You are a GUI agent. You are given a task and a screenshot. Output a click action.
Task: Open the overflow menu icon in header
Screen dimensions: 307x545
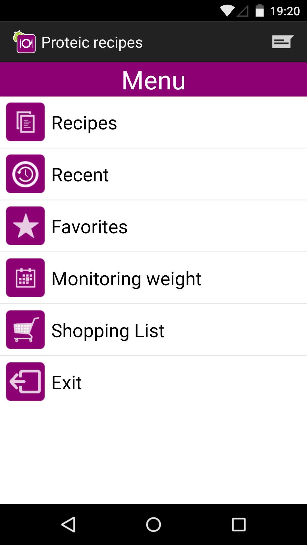(282, 42)
